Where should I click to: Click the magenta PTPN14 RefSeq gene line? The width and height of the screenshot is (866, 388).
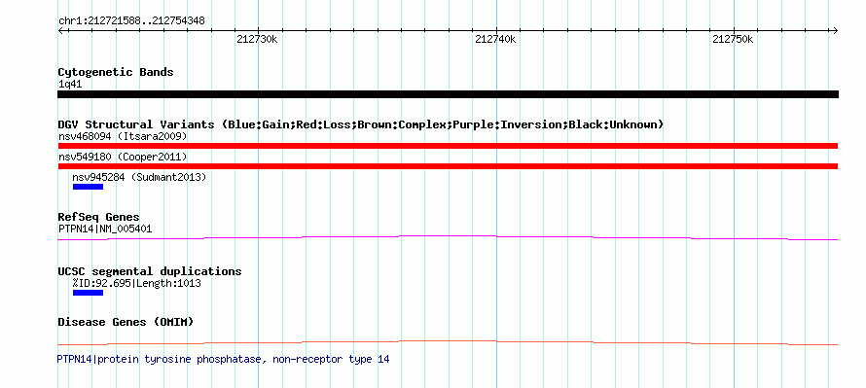pyautogui.click(x=448, y=237)
